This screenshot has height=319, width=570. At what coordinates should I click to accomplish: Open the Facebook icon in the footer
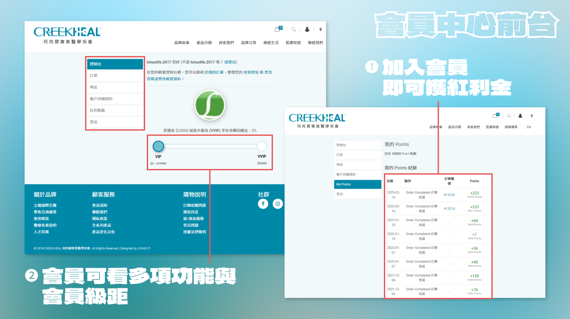(263, 204)
